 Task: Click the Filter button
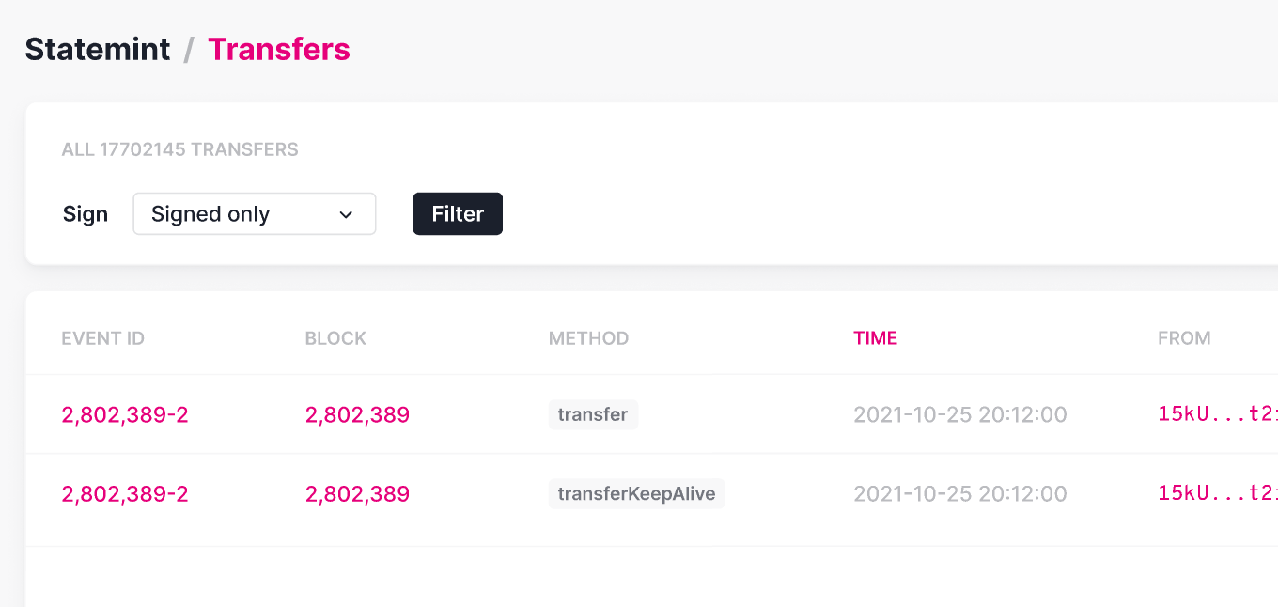click(458, 213)
